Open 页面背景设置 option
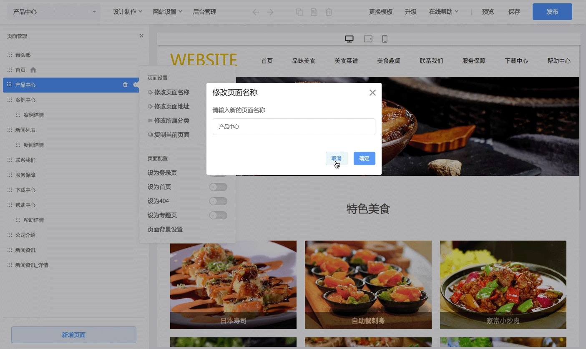Image resolution: width=586 pixels, height=349 pixels. [x=165, y=229]
